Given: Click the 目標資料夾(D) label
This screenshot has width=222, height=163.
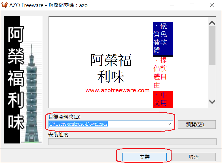Looking at the screenshot, I should (x=64, y=117).
